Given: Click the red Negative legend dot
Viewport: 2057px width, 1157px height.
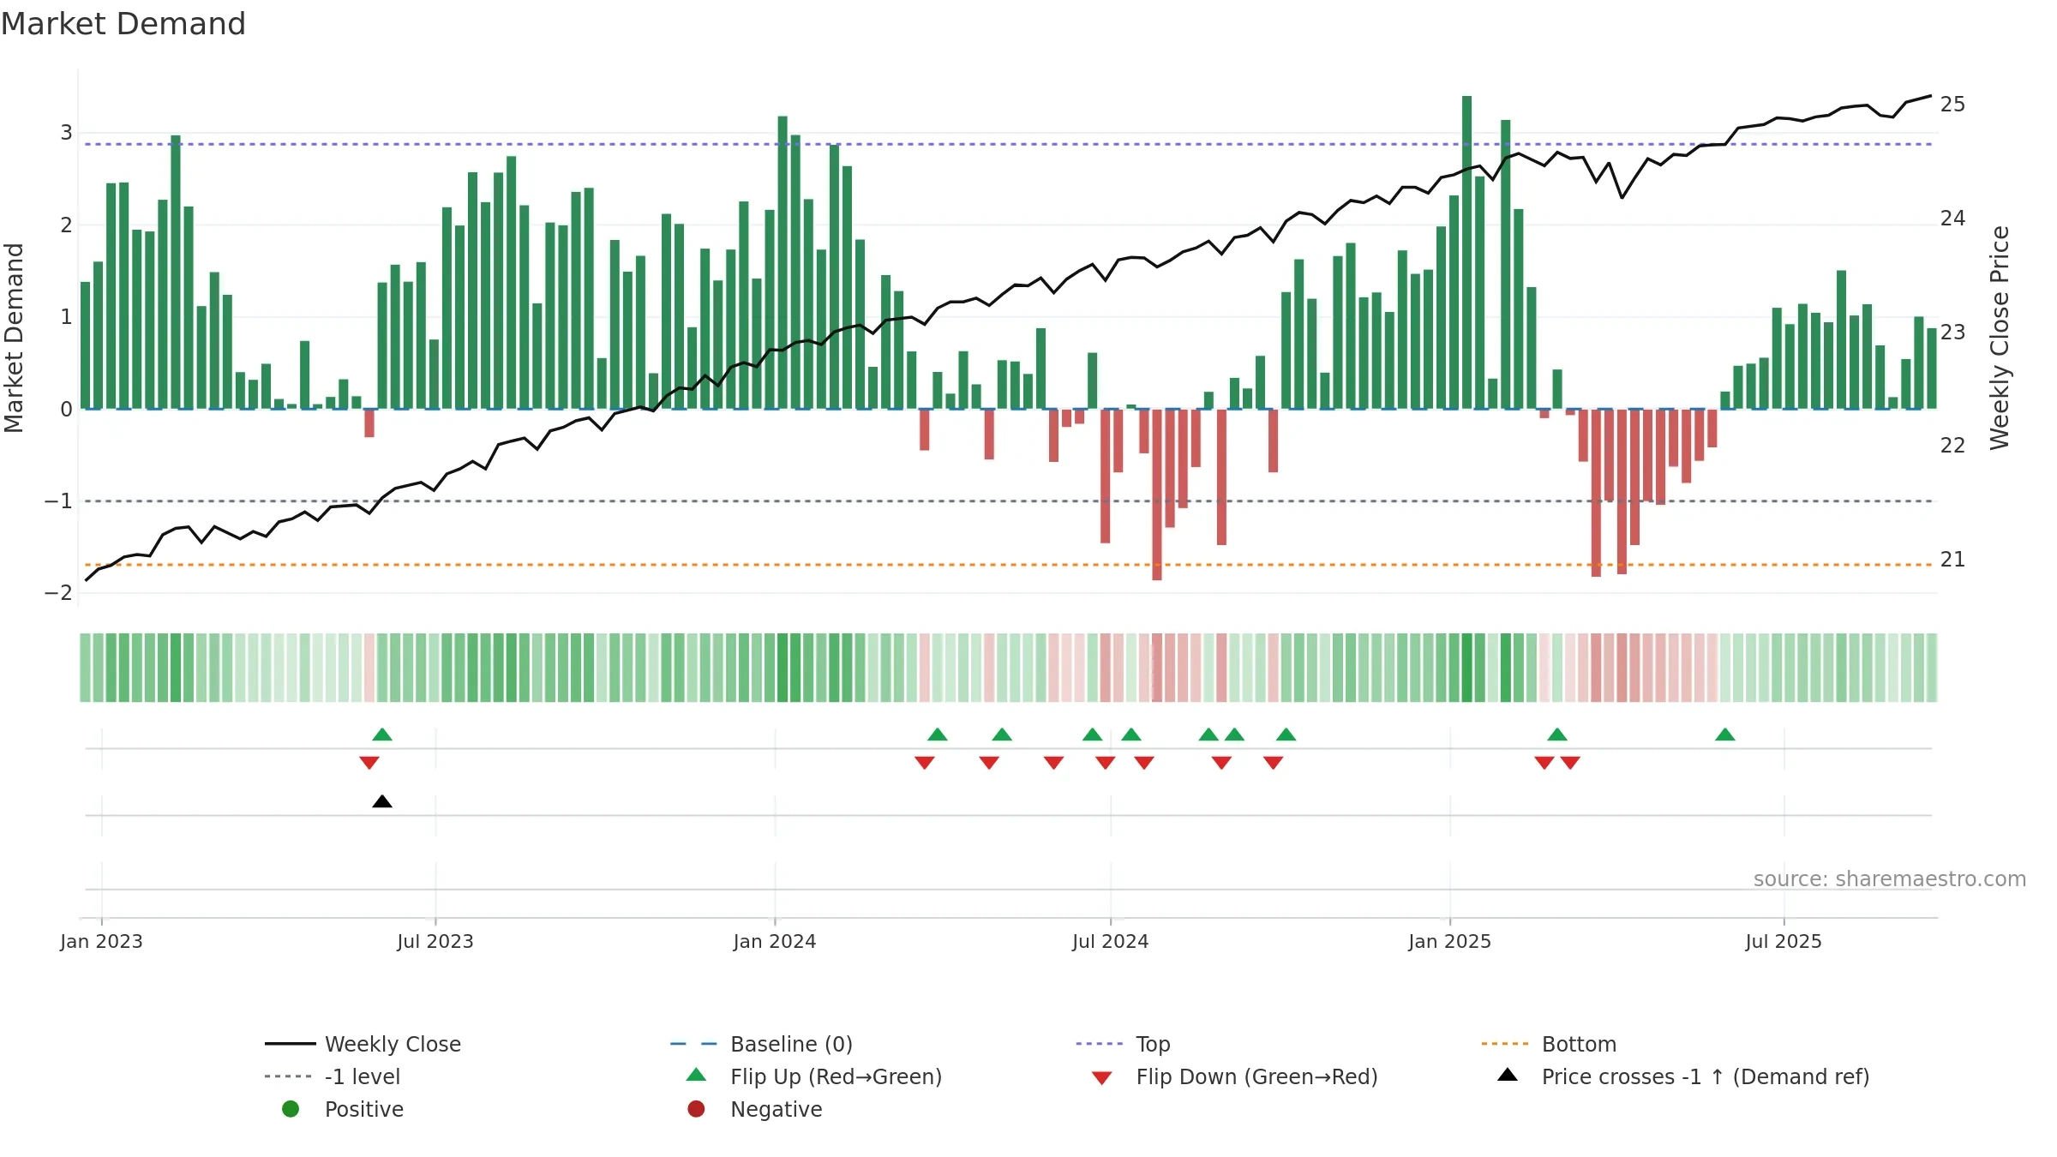Looking at the screenshot, I should [696, 1109].
